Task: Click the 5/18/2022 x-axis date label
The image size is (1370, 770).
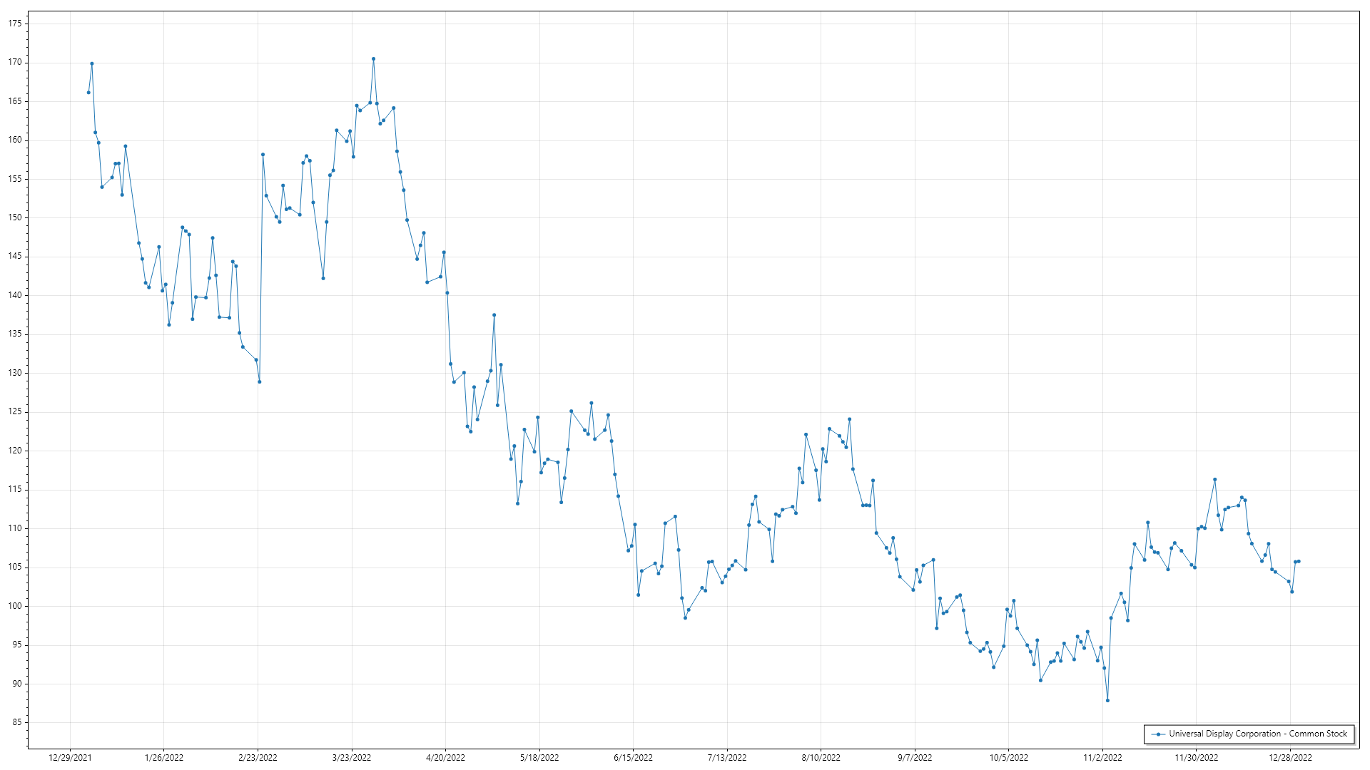Action: pos(539,757)
